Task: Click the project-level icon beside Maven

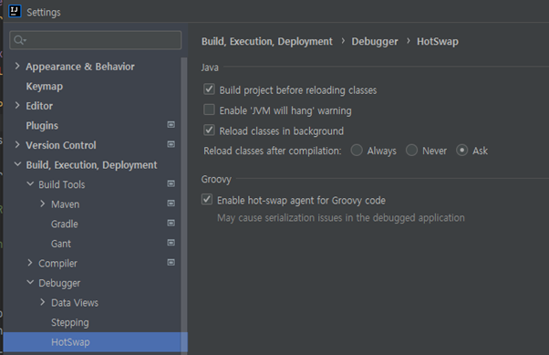Action: 171,204
